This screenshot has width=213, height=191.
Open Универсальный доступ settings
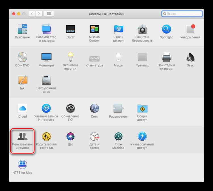click(142, 141)
